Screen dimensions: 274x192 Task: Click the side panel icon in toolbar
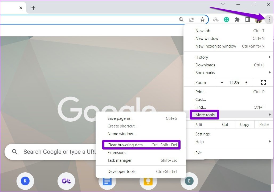(248, 19)
